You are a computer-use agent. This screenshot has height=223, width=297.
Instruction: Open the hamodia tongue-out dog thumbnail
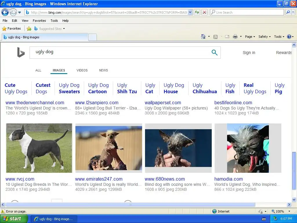point(248,148)
